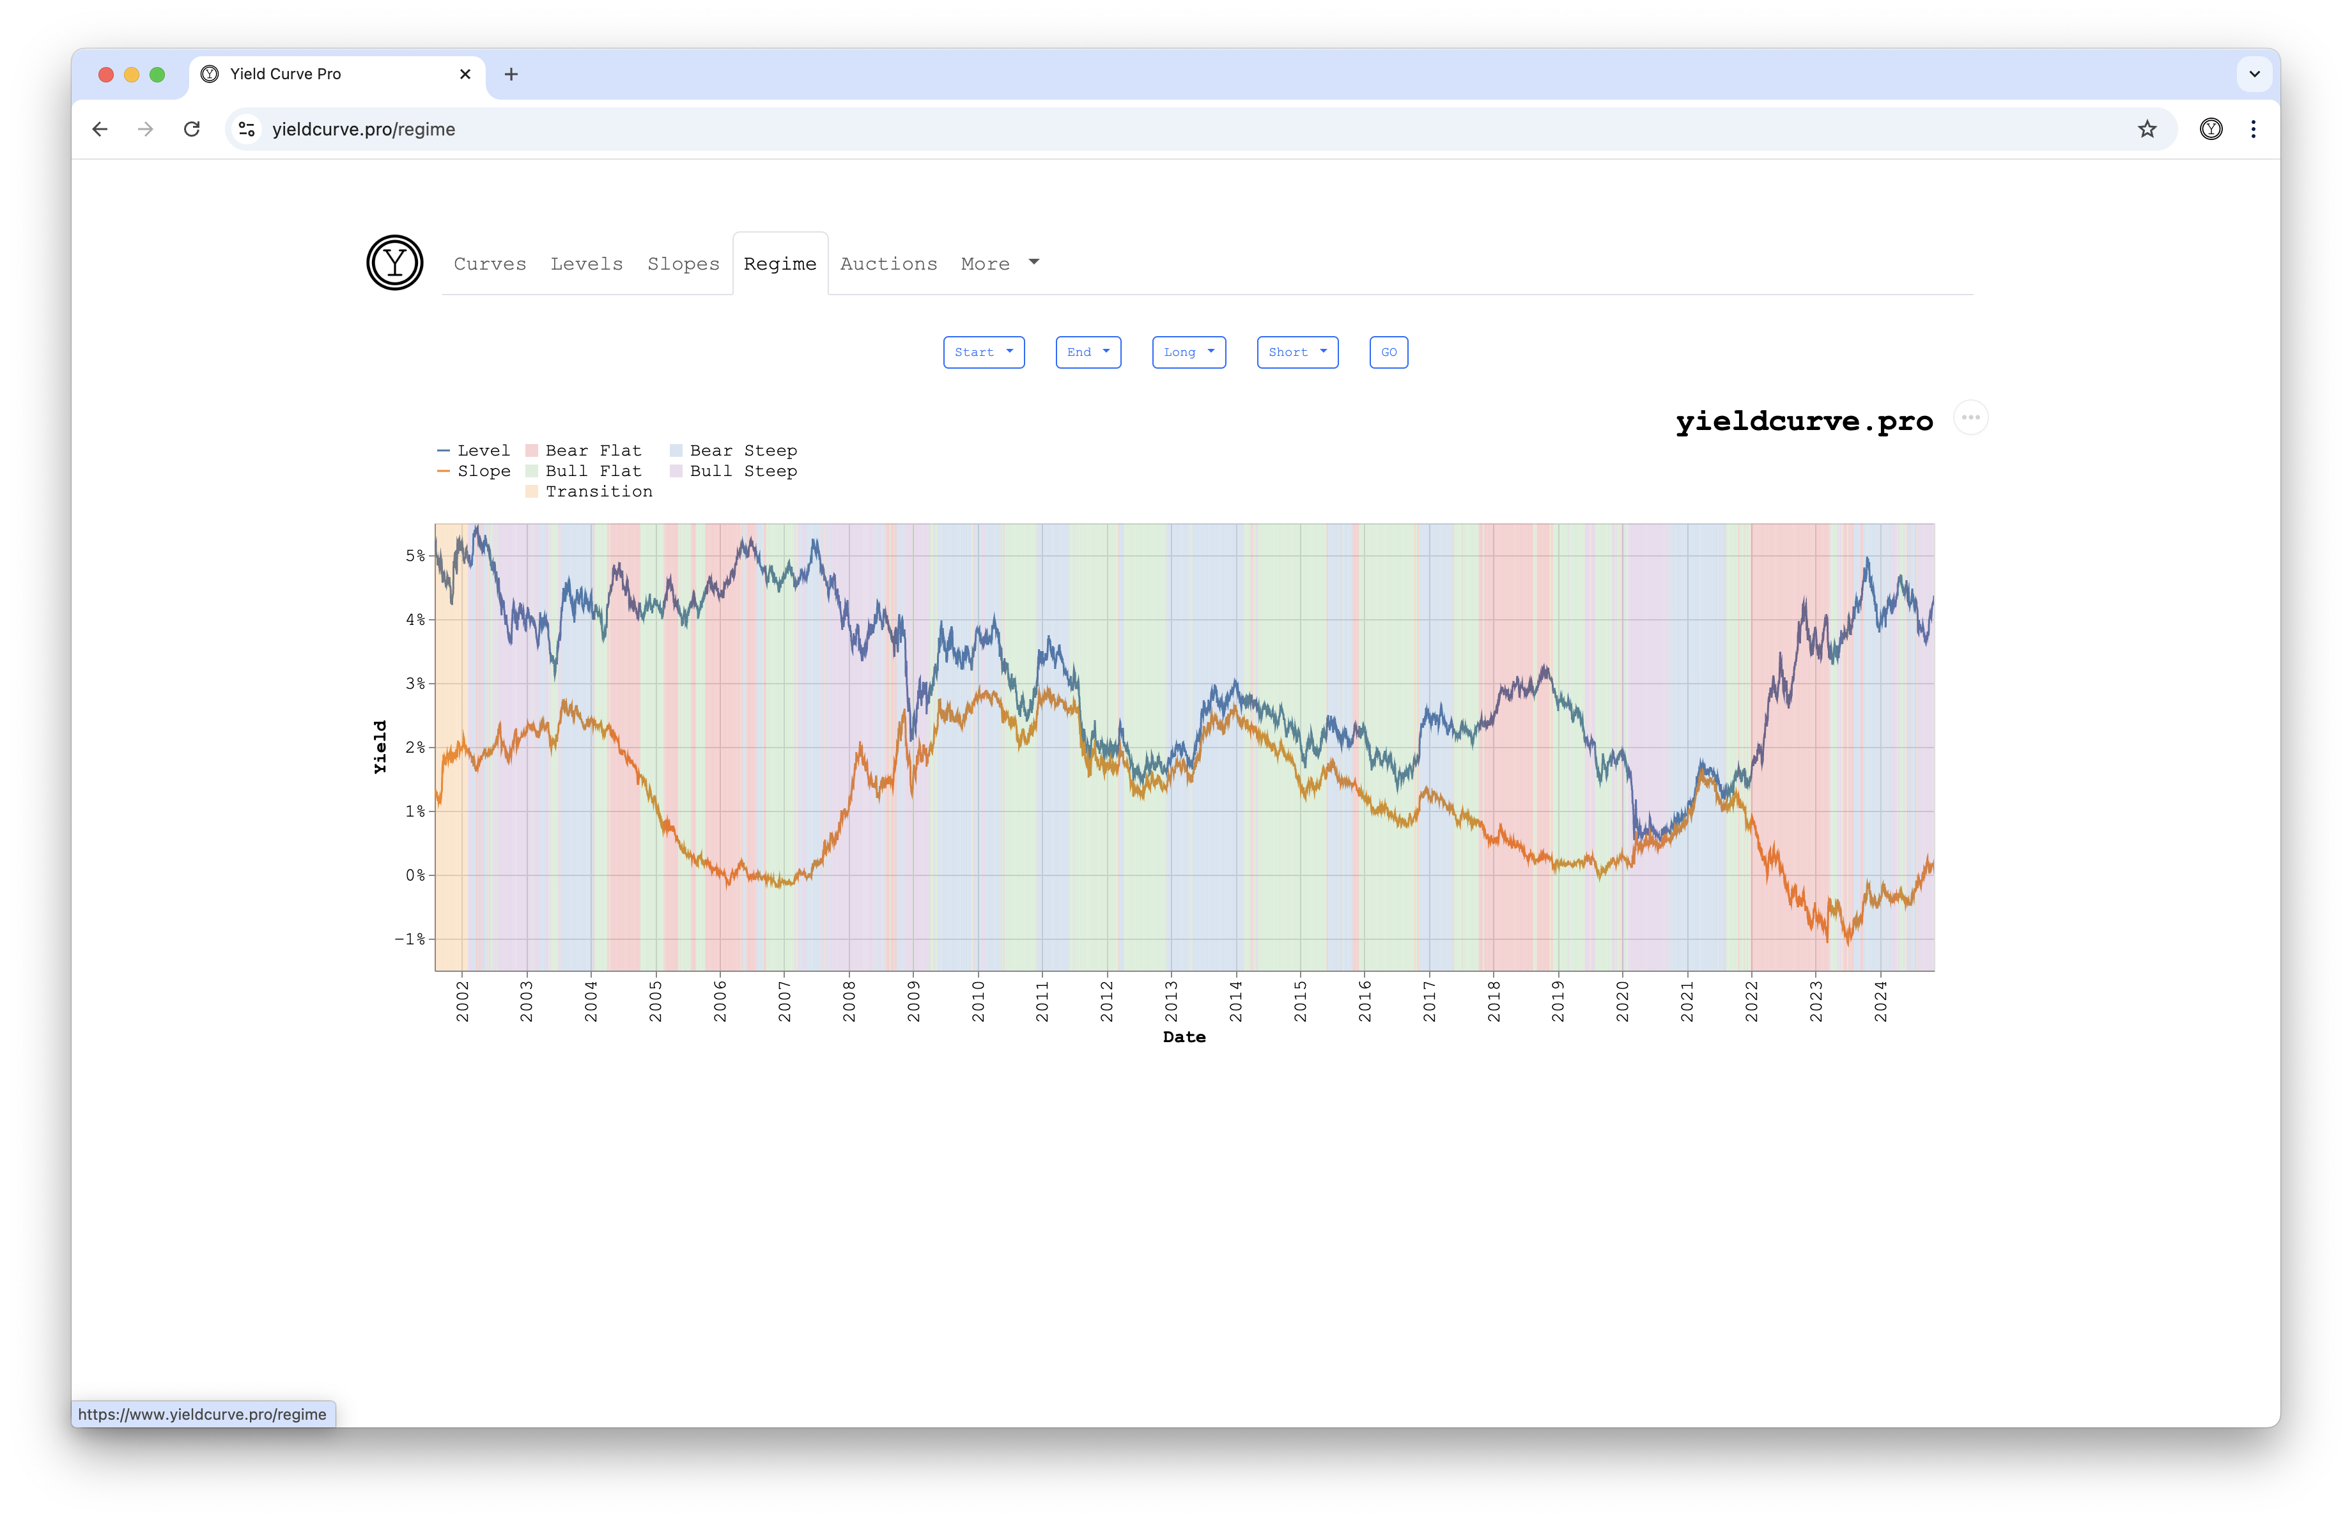Screen dimensions: 2352x1522
Task: Click the Yield axis title
Action: click(x=380, y=747)
